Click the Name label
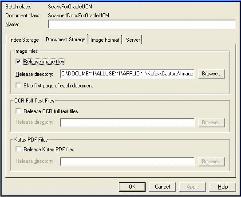241x197 pixels. coord(12,24)
